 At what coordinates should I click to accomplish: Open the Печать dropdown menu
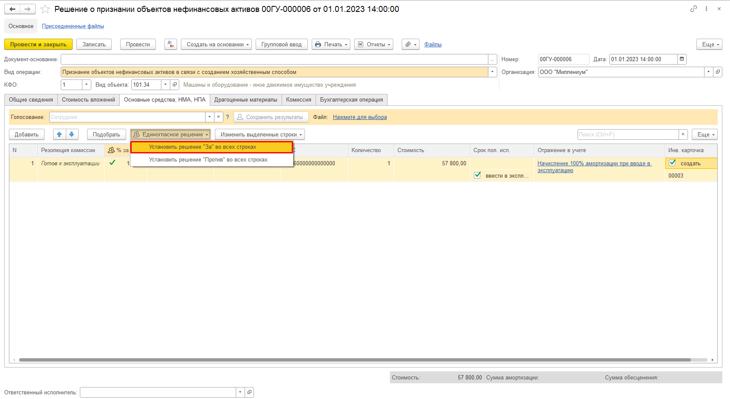point(331,44)
